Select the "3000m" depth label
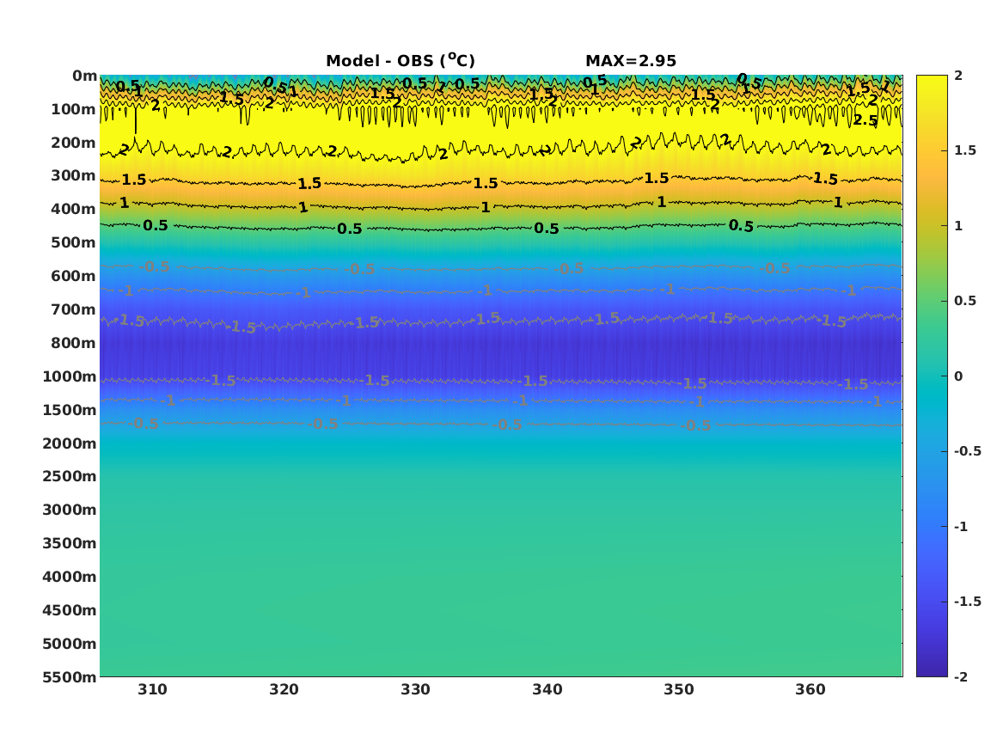Image resolution: width=1003 pixels, height=752 pixels. point(70,511)
